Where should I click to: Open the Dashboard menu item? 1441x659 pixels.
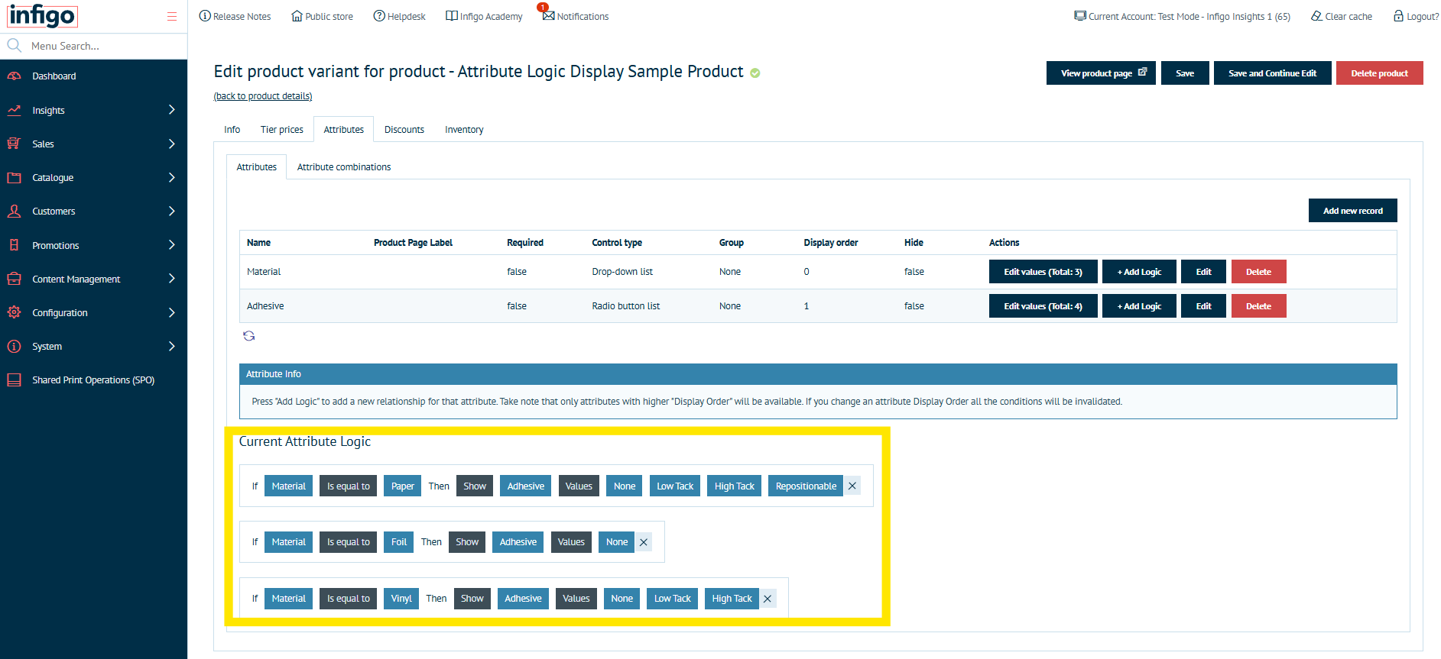(93, 76)
